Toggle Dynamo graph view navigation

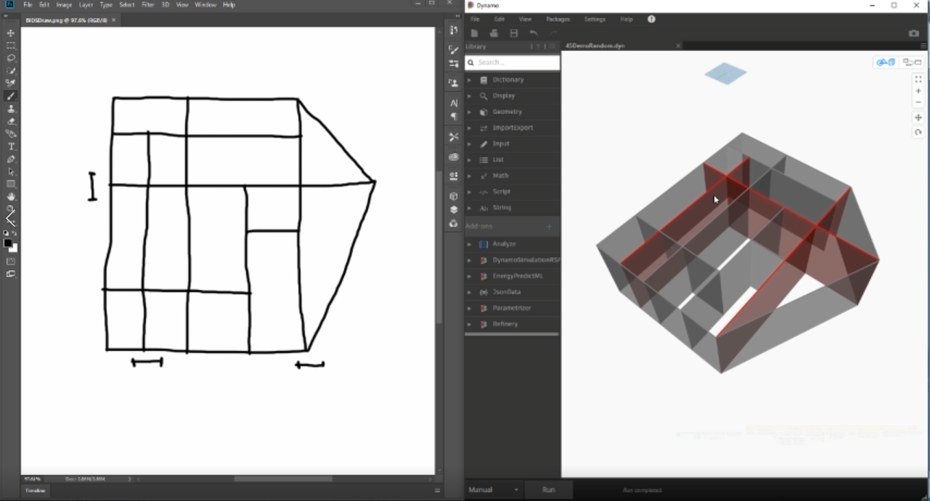(x=912, y=62)
